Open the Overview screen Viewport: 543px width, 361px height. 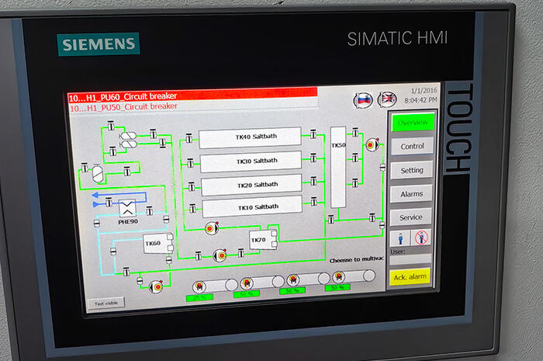coord(413,123)
